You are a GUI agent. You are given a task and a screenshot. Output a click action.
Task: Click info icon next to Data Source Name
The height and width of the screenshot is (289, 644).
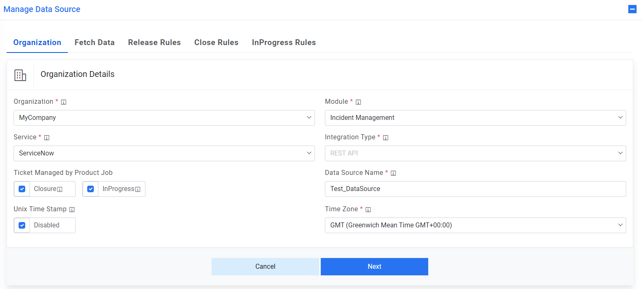click(x=394, y=173)
